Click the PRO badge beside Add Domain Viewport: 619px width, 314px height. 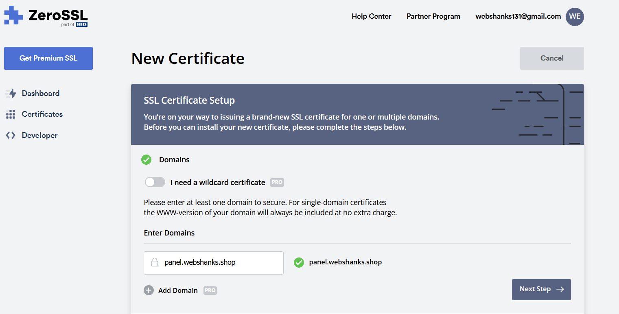coord(210,290)
